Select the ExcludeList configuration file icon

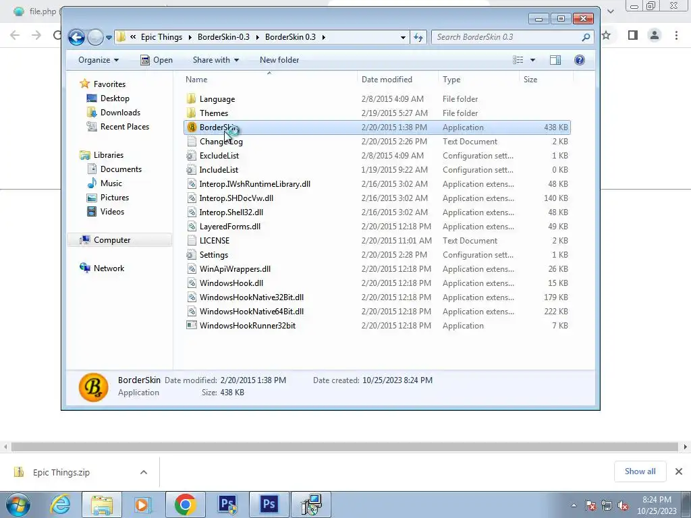pos(191,156)
